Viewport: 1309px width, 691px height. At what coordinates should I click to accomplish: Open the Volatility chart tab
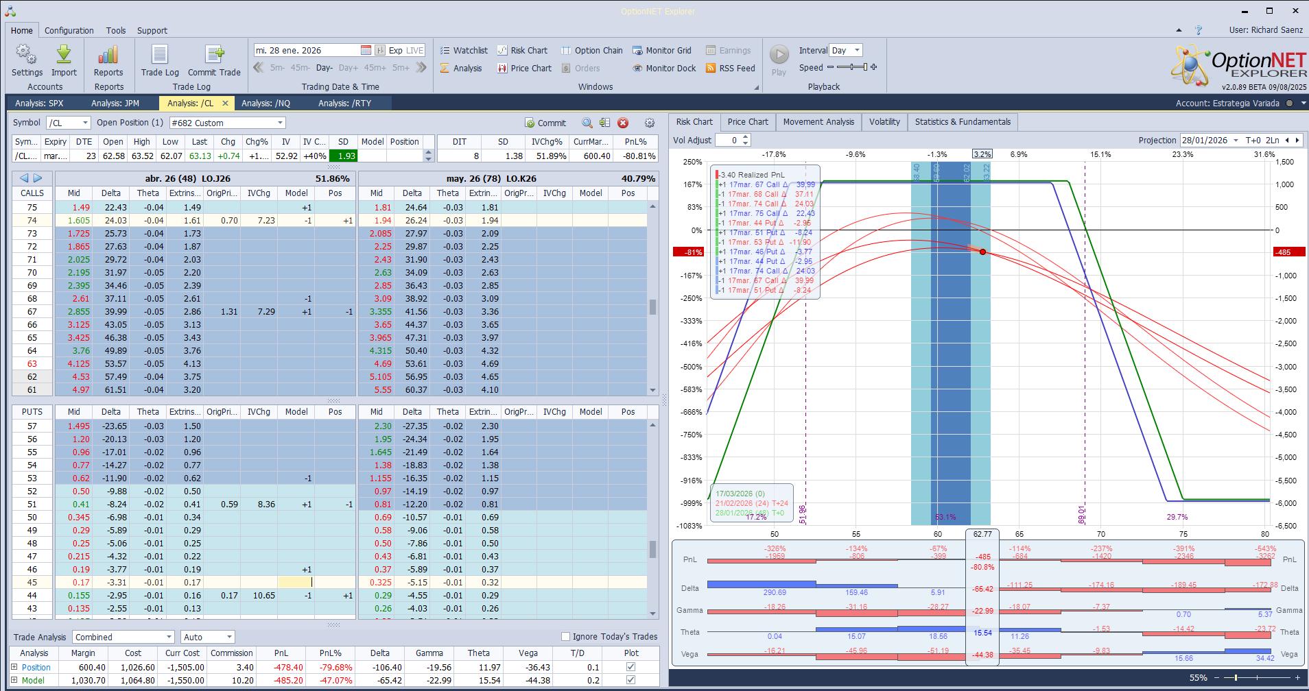(884, 122)
